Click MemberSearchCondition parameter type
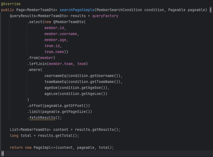Screen dimensions: 213x157 [119, 10]
